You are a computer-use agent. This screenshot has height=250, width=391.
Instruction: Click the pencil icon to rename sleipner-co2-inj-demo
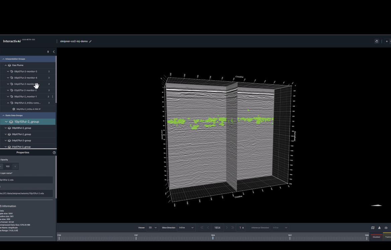coord(90,41)
